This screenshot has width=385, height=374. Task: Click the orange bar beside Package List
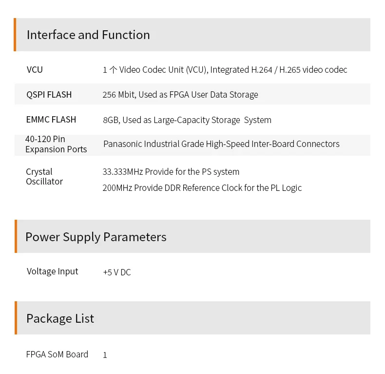16,318
